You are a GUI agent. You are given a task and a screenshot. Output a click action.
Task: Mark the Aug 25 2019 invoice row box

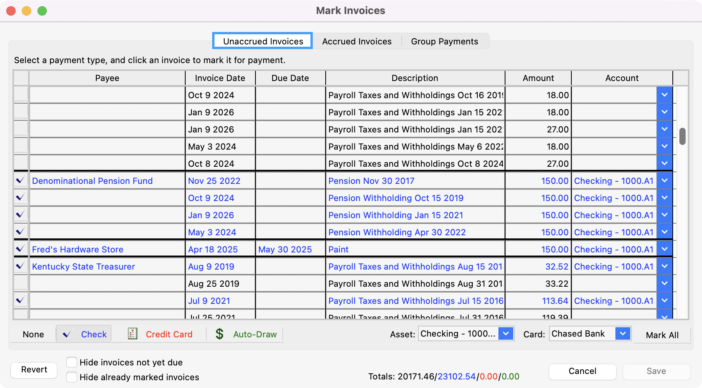tap(21, 284)
